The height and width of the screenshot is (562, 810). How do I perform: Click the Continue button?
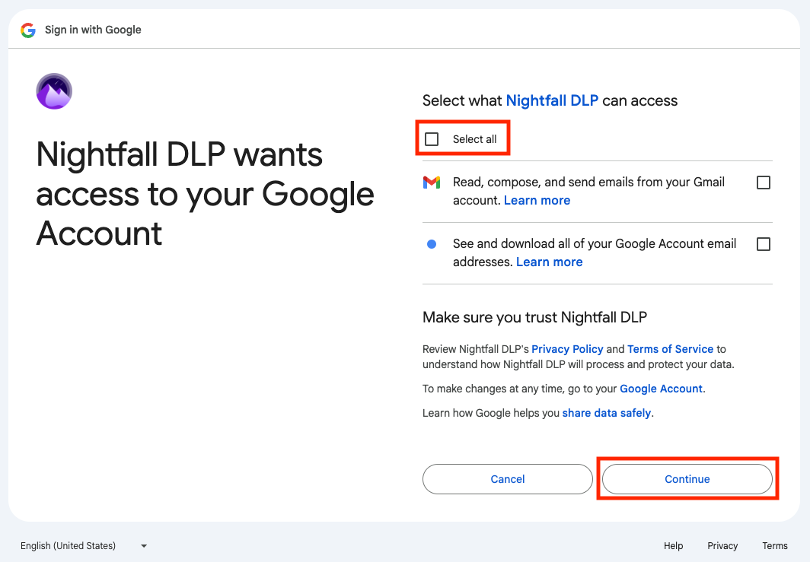[687, 479]
